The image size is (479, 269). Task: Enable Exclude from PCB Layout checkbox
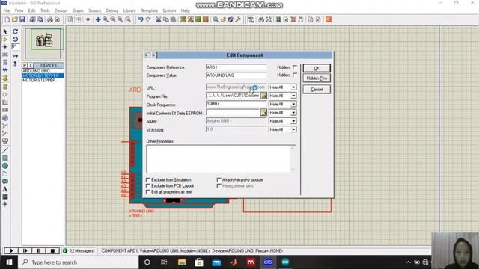click(148, 186)
